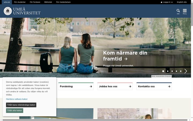Select the last carousel slide dot
Viewport: 193px width, 121px height.
coord(181,71)
